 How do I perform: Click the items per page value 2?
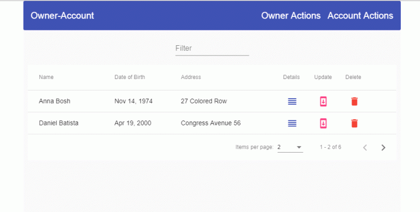click(x=279, y=147)
